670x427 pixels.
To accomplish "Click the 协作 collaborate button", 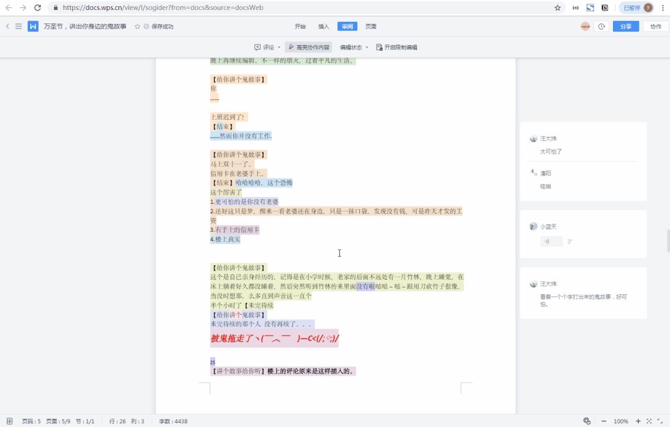I will (656, 26).
